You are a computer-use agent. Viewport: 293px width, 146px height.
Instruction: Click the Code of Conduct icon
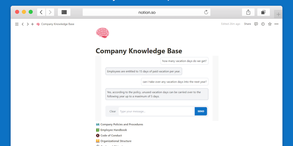[x=98, y=135]
